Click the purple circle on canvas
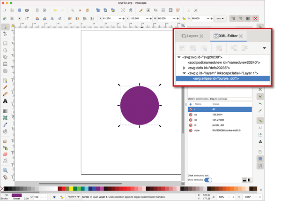 140,106
